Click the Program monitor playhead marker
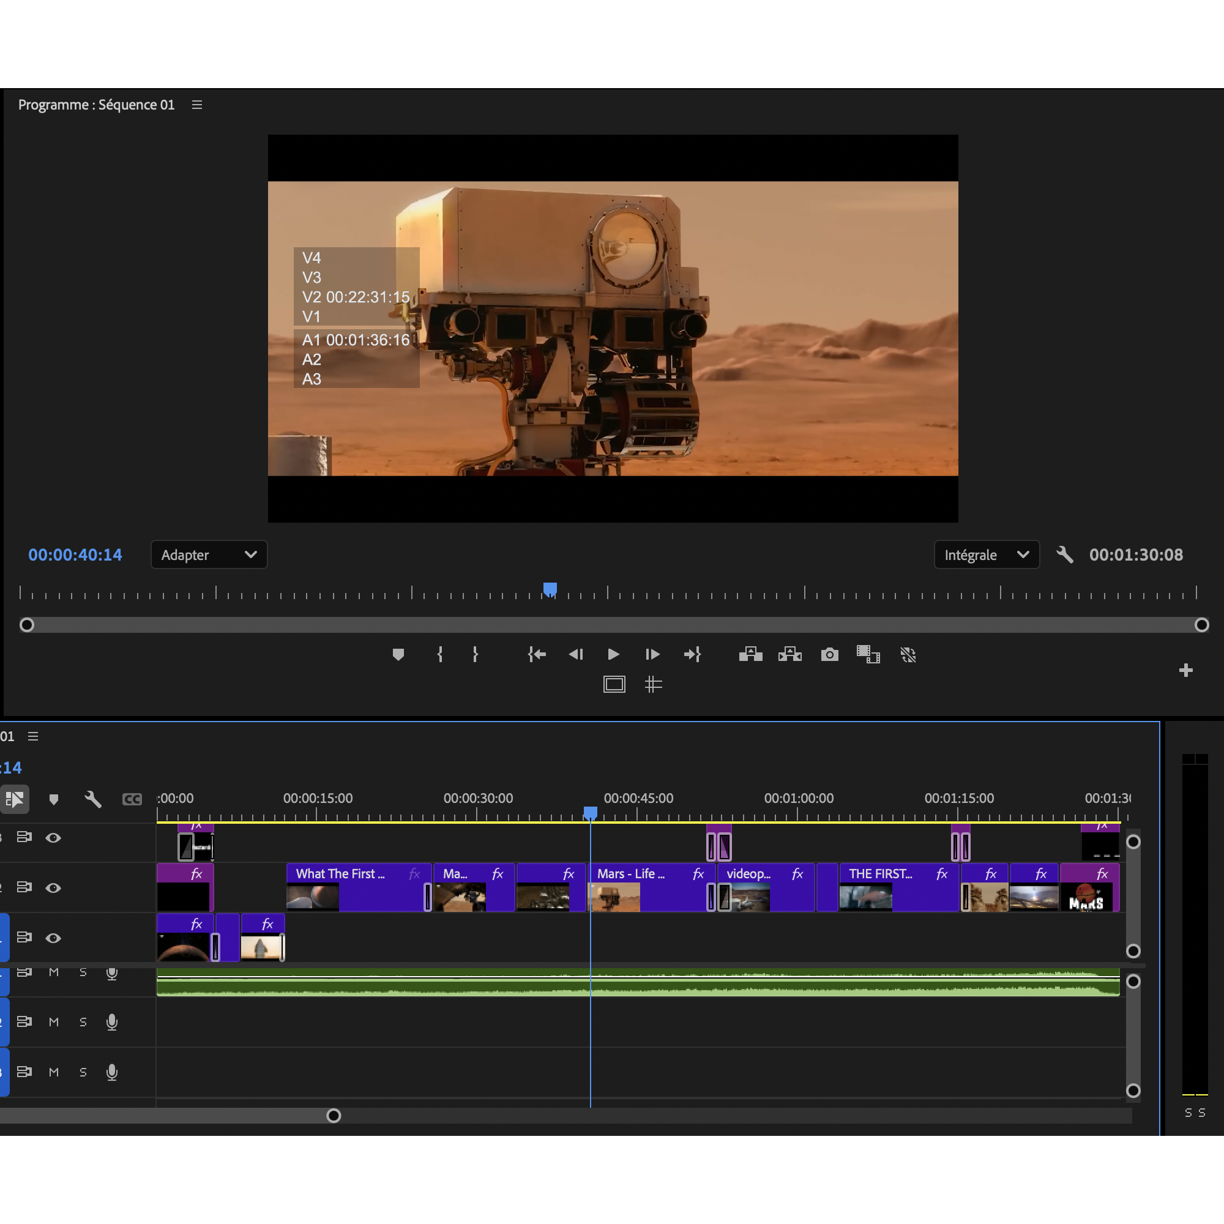Image resolution: width=1224 pixels, height=1224 pixels. [x=550, y=590]
